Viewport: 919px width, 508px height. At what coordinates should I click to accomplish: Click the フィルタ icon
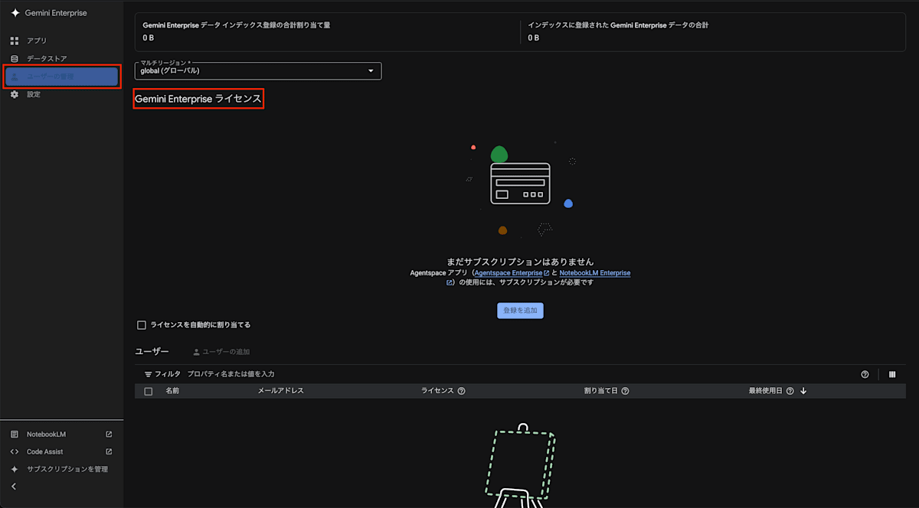point(149,374)
